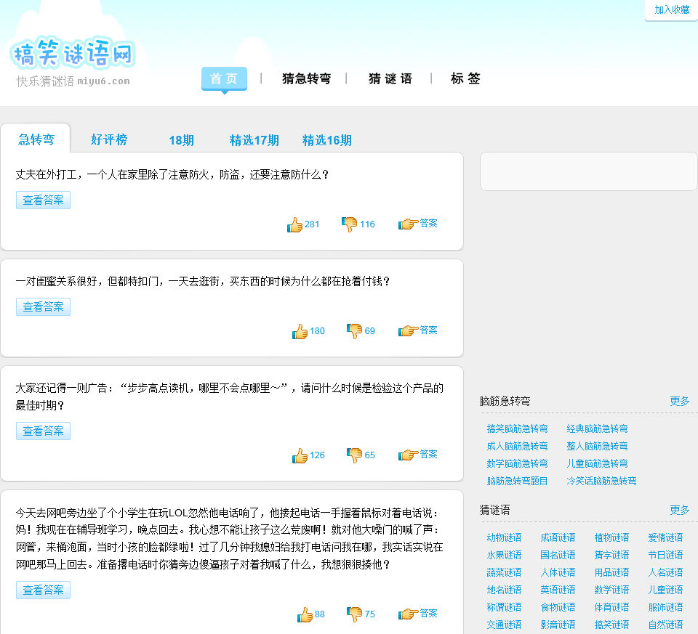Open 英语谜语 category link
The image size is (698, 634).
pyautogui.click(x=558, y=590)
